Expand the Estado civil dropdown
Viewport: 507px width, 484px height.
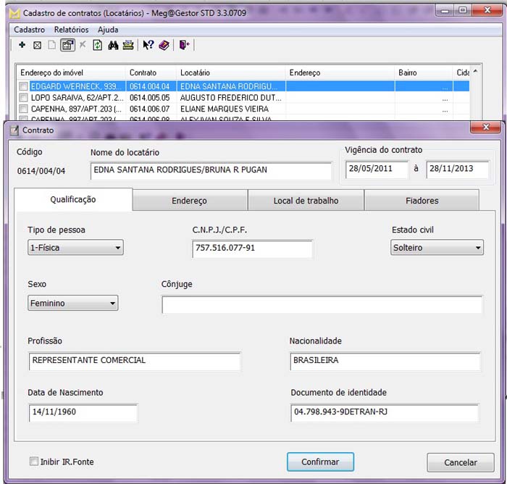tap(436, 248)
